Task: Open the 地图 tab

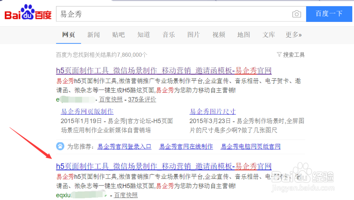Action: click(244, 35)
